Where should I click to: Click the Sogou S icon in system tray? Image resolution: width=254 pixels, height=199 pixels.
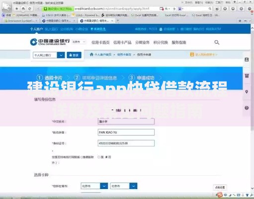(x=220, y=195)
